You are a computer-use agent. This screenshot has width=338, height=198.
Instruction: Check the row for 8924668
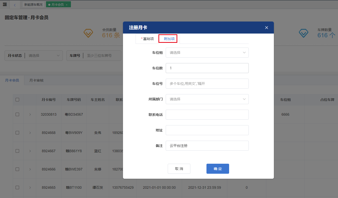click(x=17, y=133)
